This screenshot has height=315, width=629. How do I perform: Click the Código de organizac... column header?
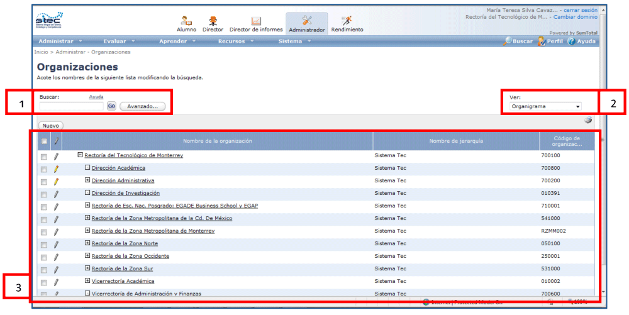567,141
